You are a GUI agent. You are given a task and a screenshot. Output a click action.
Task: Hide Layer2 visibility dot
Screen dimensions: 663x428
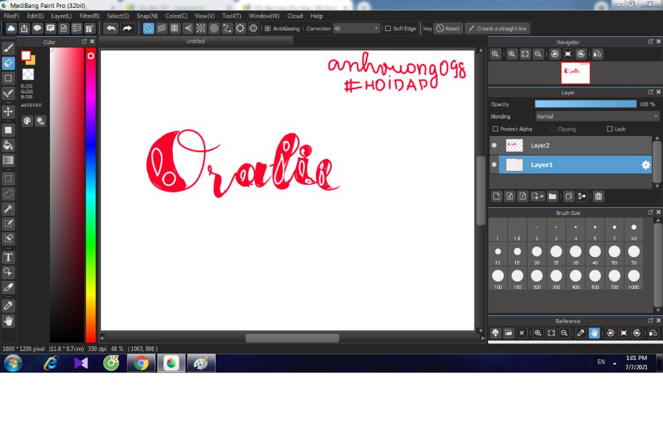[x=494, y=145]
